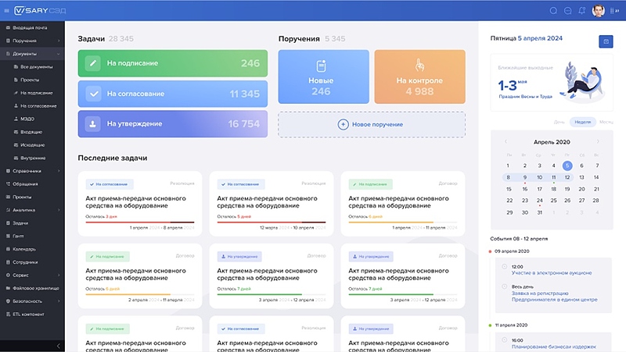
Task: Select day 5 in the calendar
Action: [567, 165]
